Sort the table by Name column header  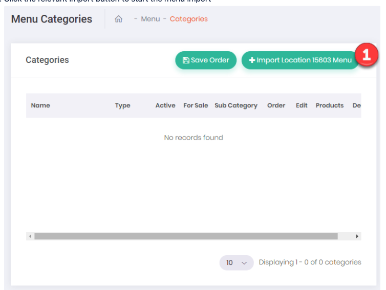[40, 105]
